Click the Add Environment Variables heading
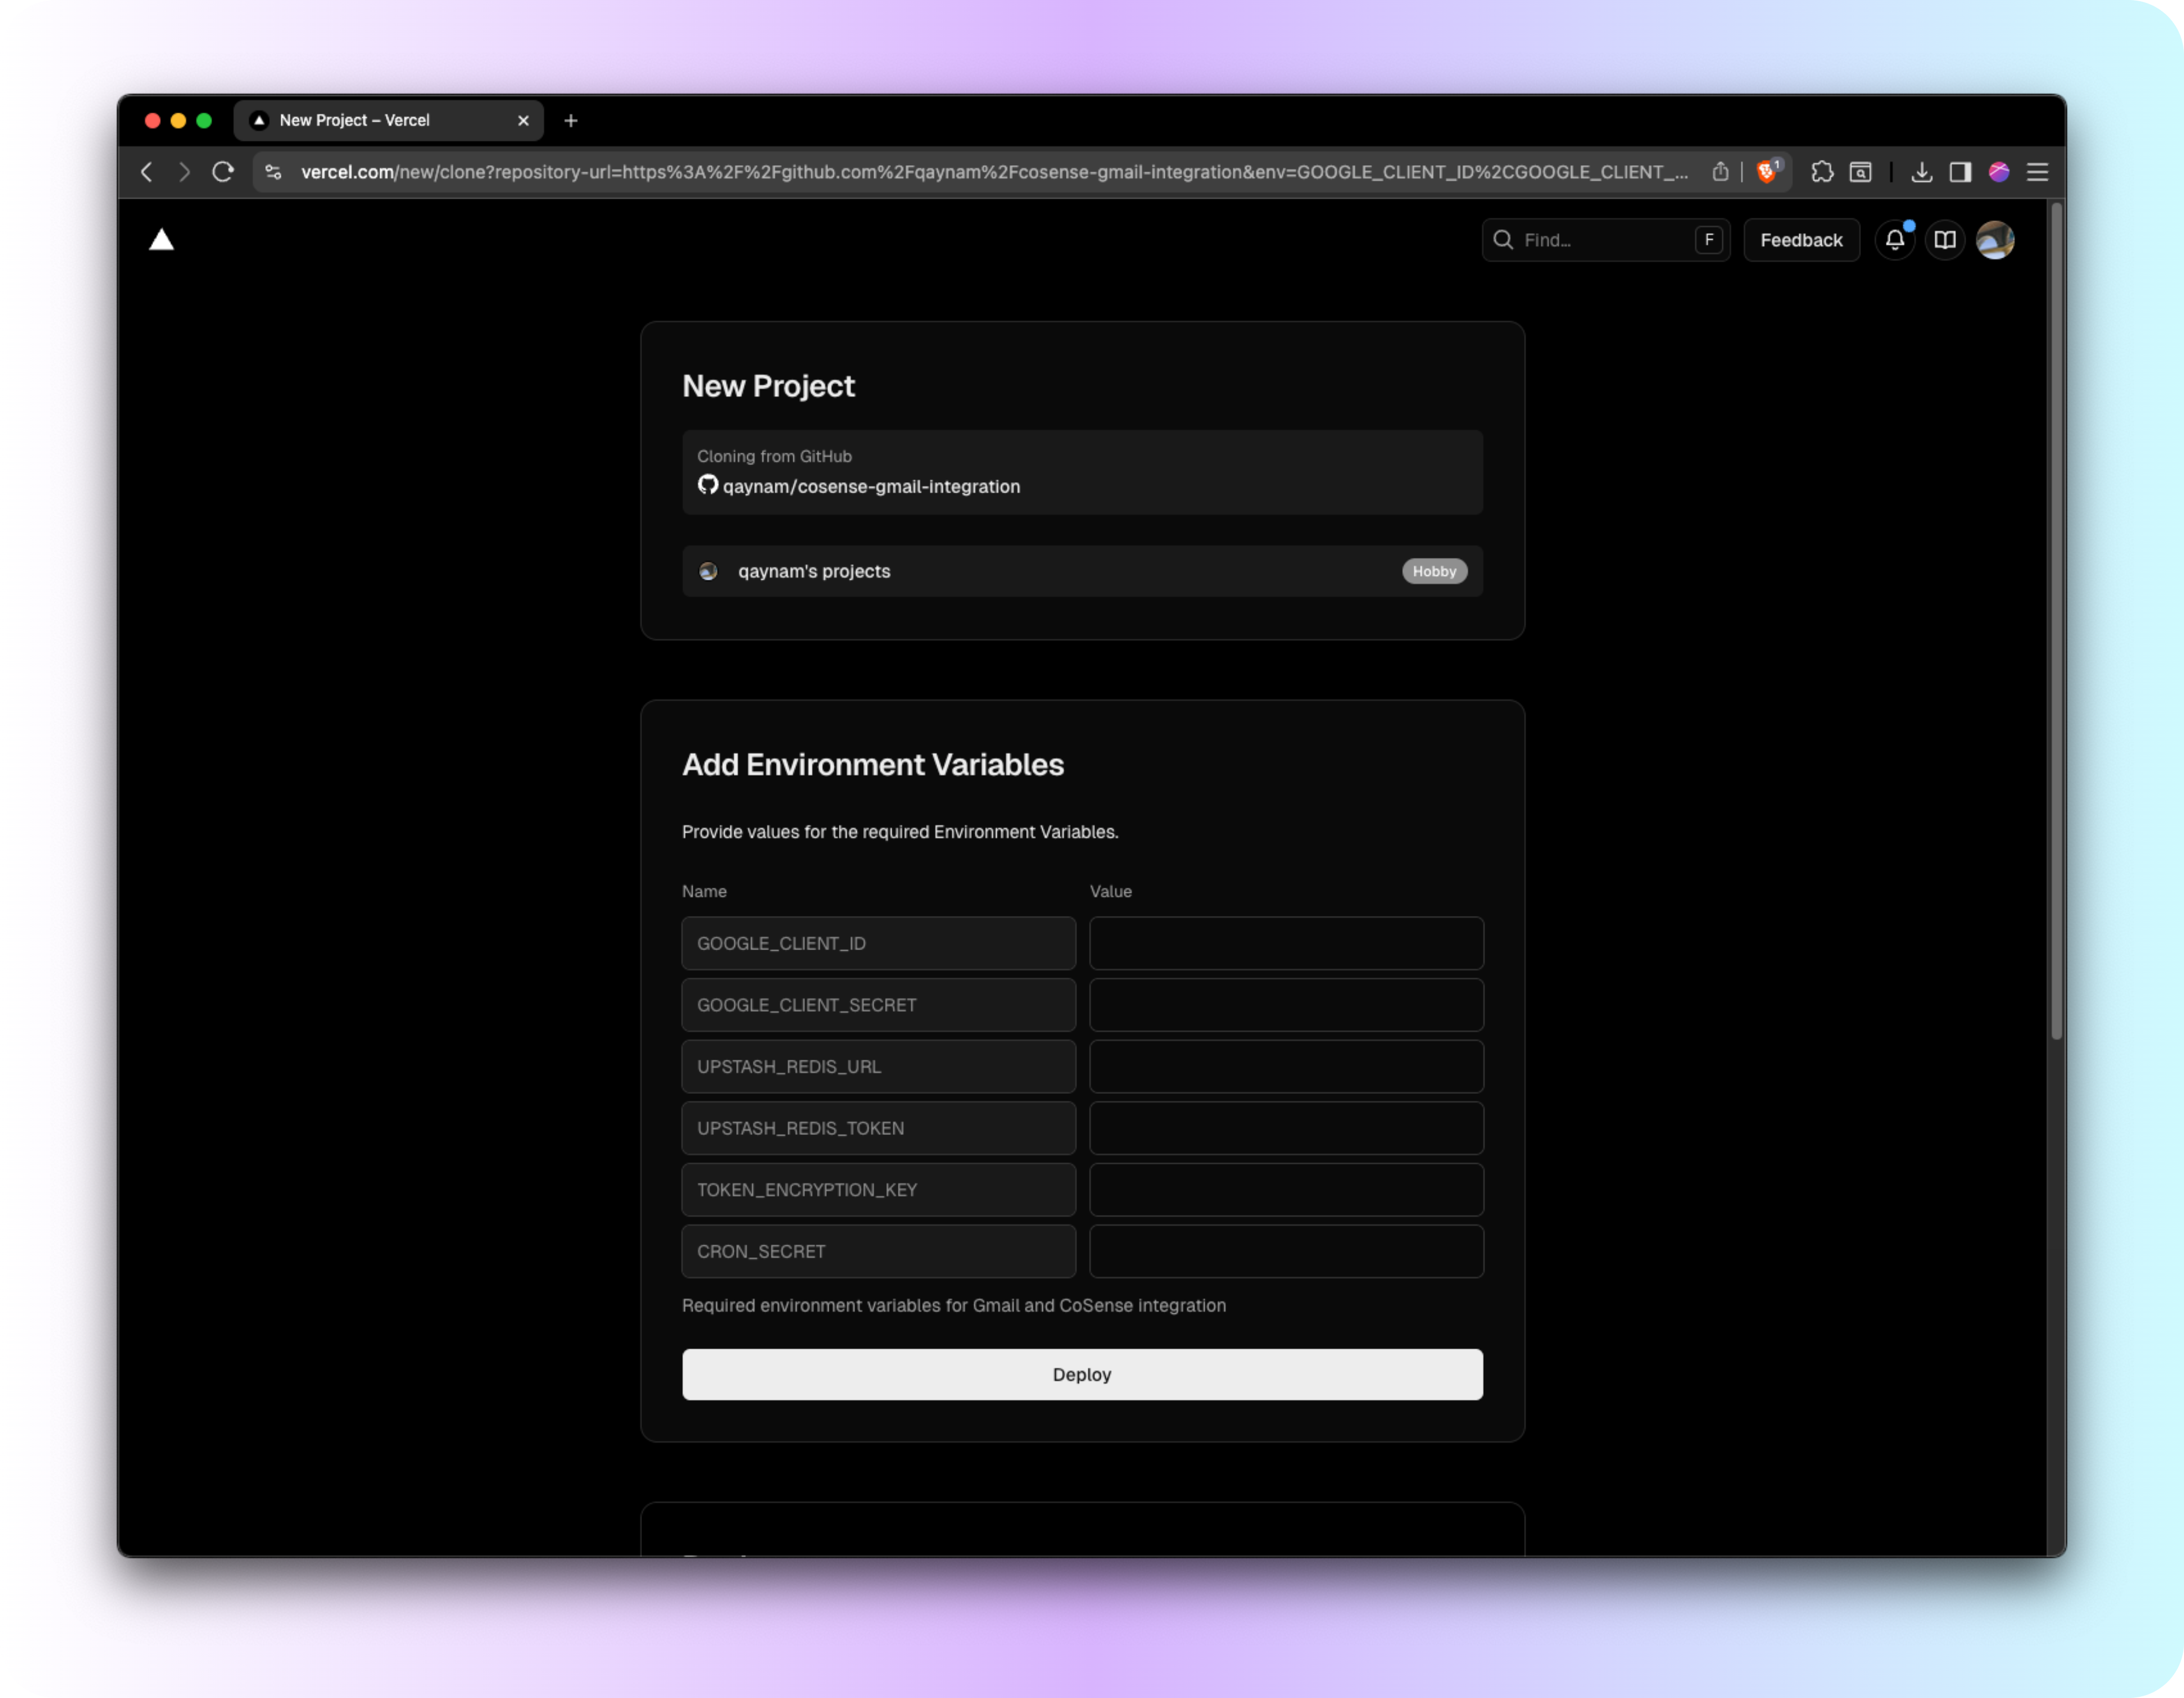This screenshot has width=2184, height=1698. (x=873, y=765)
